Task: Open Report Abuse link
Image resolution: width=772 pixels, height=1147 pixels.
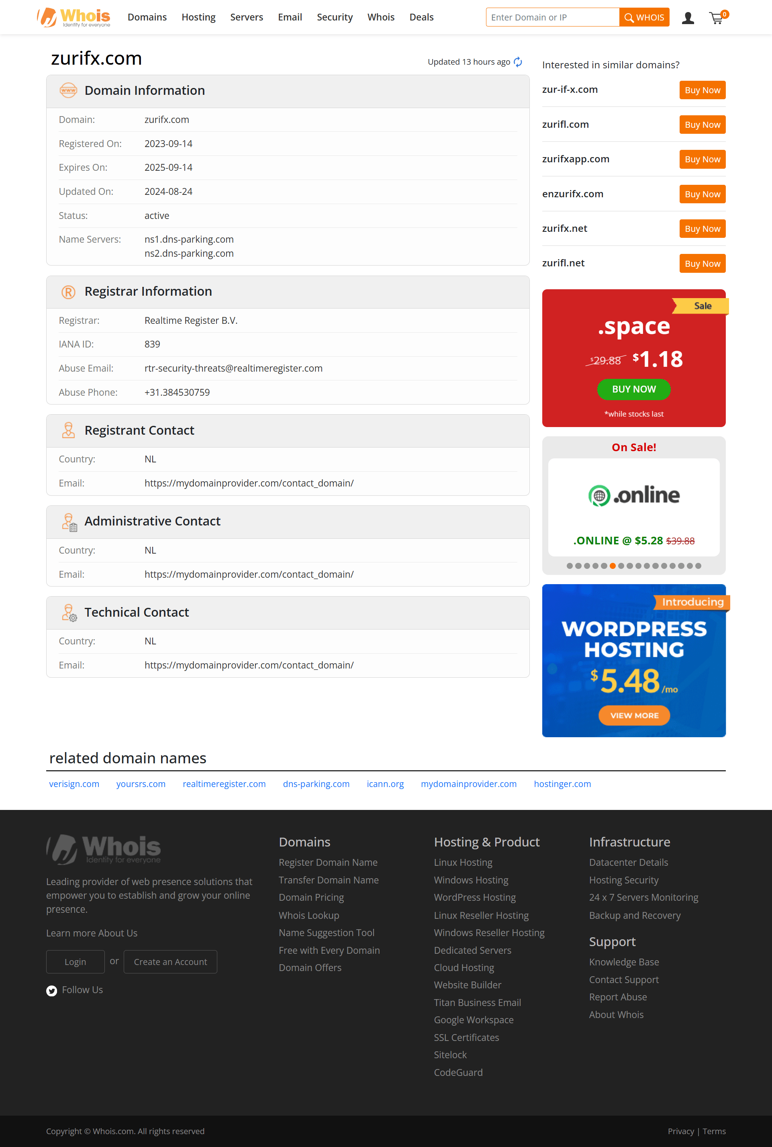Action: (618, 997)
